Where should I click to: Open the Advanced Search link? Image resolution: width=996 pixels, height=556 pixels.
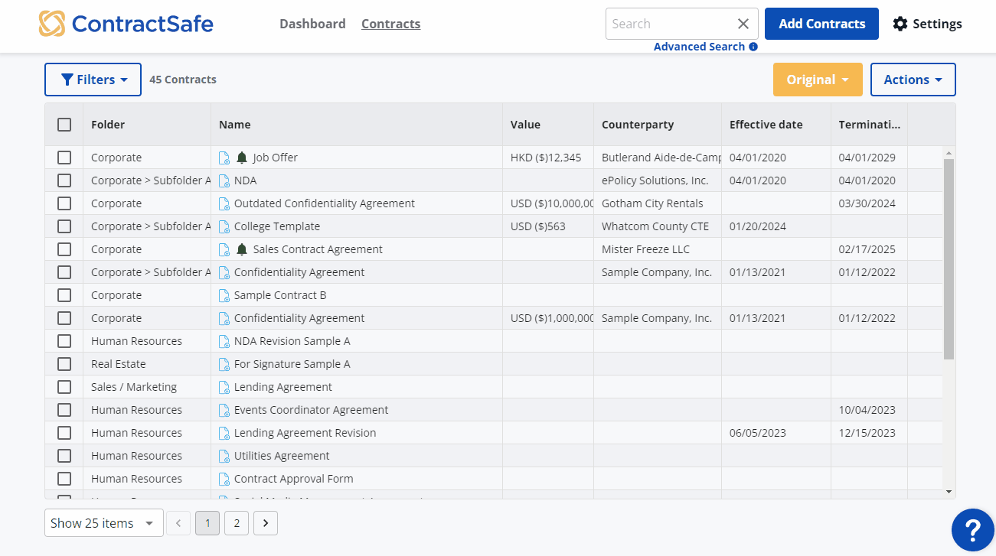(x=699, y=47)
